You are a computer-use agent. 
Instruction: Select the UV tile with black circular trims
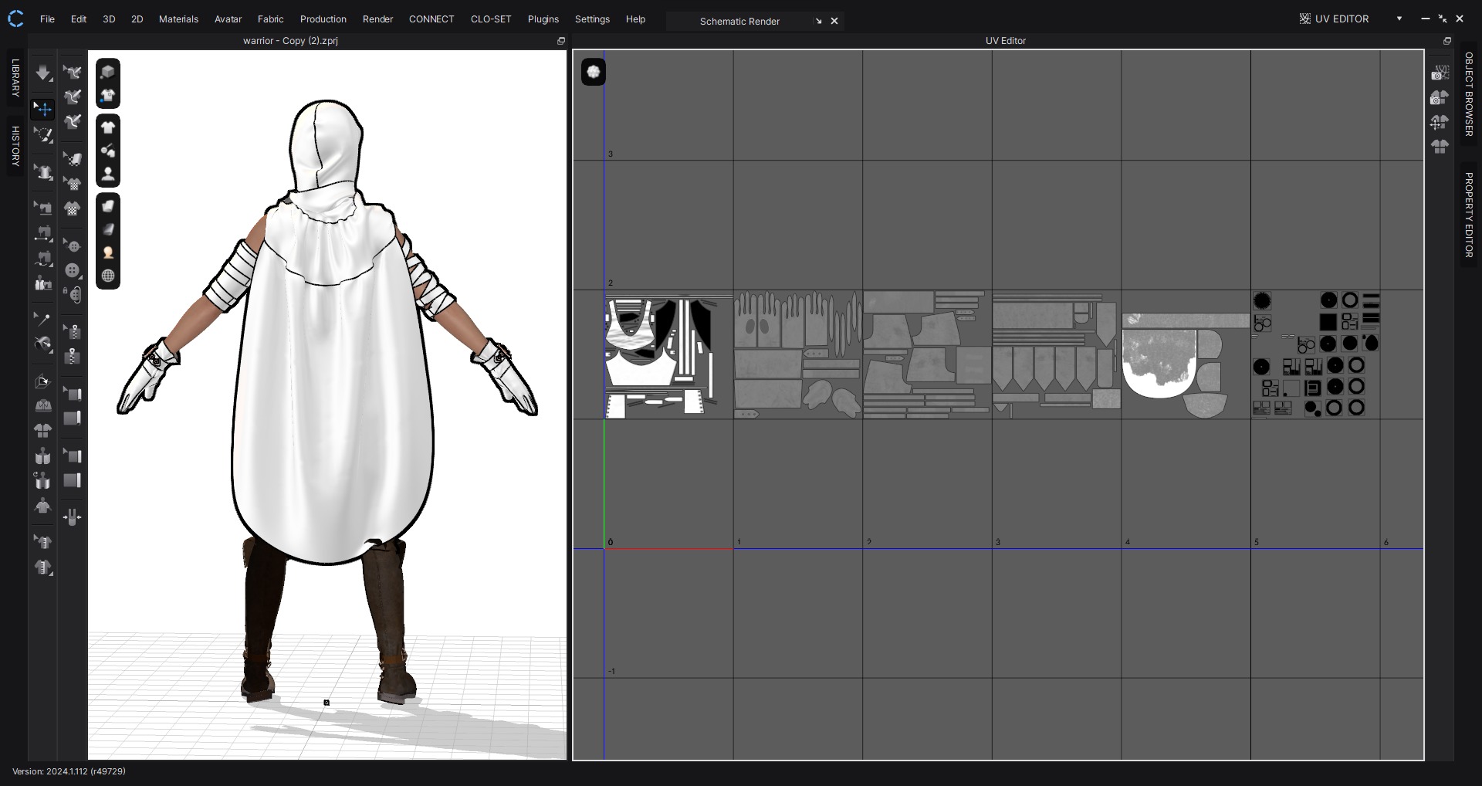coord(1315,355)
